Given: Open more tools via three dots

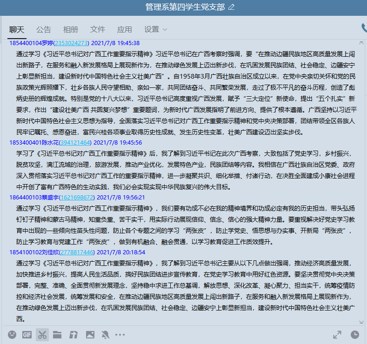Looking at the screenshot, I should pos(120,334).
